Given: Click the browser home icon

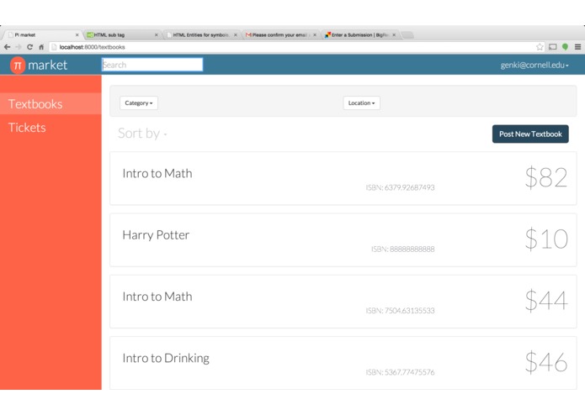Looking at the screenshot, I should click(41, 47).
